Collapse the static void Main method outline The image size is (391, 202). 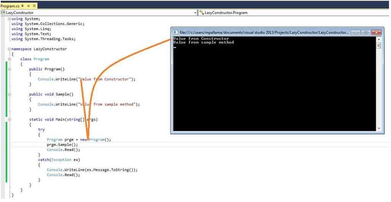10,119
